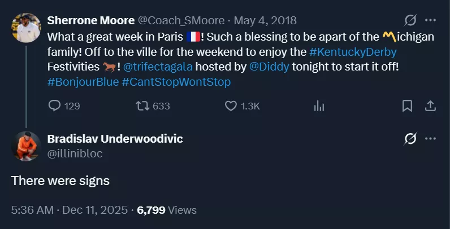View analytics for Sherrone Moore's tweet

(319, 105)
